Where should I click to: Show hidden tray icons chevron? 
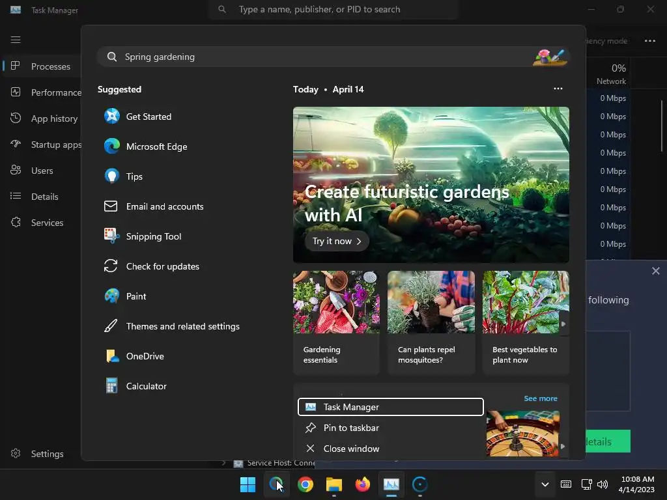point(545,484)
